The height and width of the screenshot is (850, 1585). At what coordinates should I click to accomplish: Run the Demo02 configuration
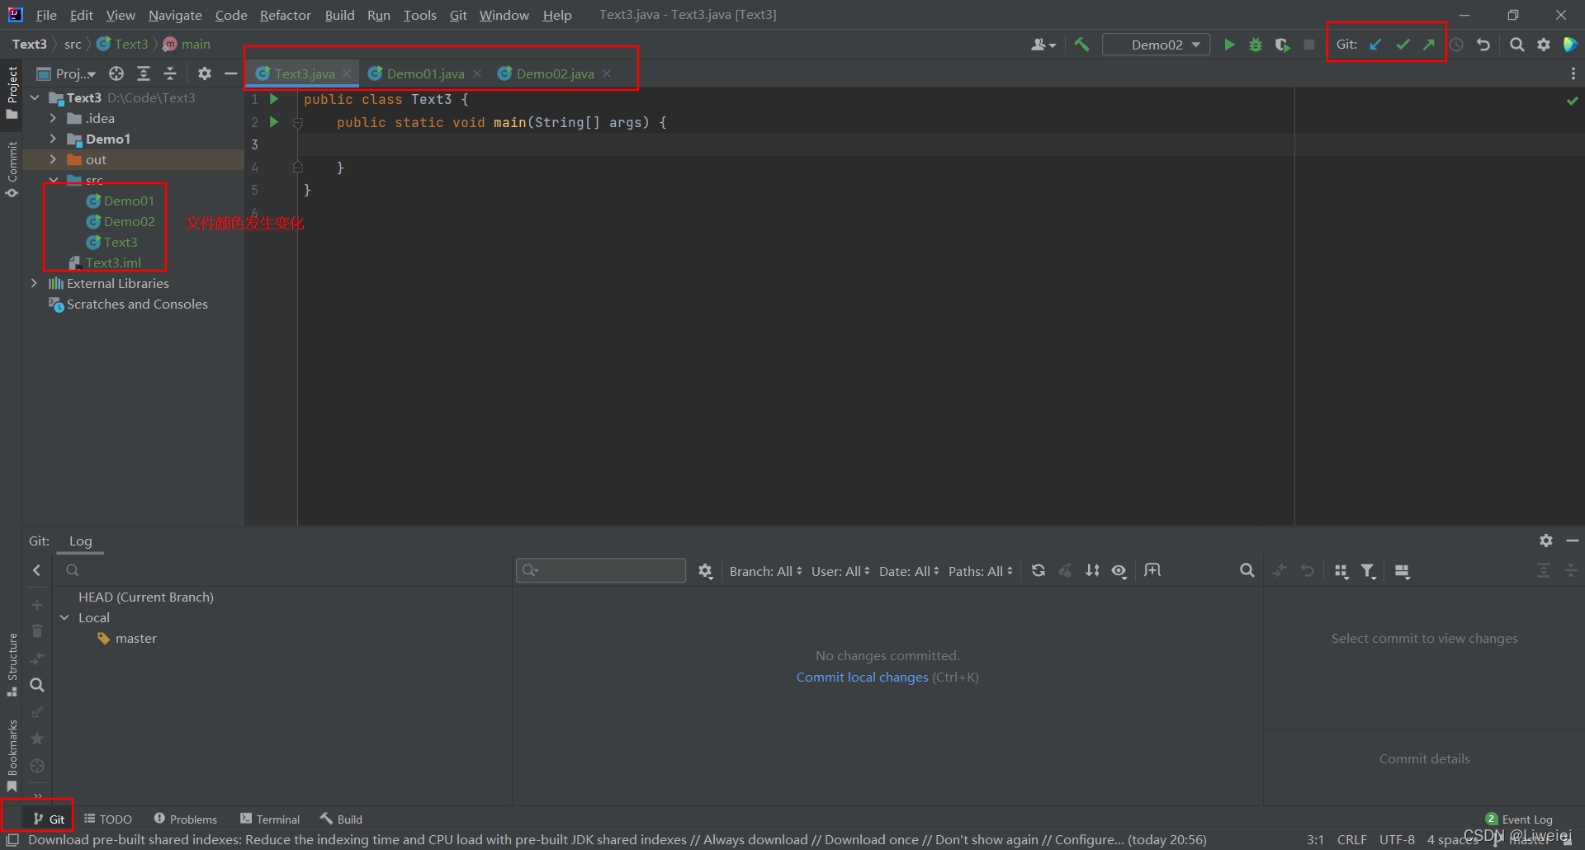[1229, 45]
